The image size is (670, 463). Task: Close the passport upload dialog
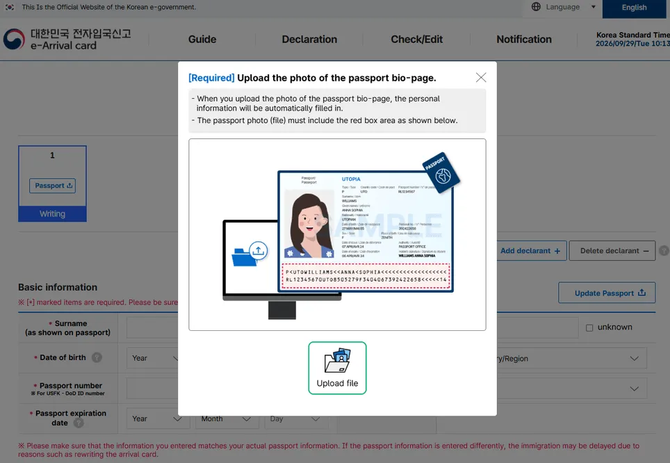[481, 77]
